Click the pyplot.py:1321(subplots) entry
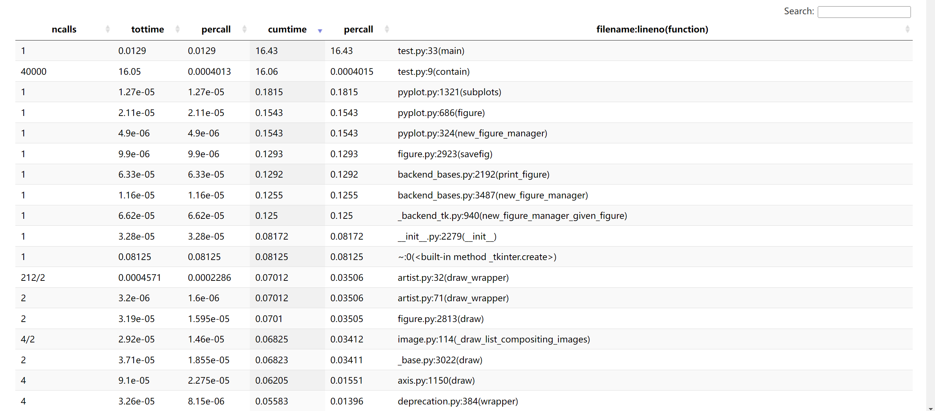This screenshot has height=411, width=935. point(449,92)
